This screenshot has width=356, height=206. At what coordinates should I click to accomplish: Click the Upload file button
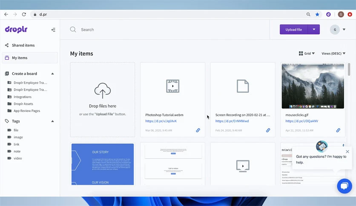[293, 29]
